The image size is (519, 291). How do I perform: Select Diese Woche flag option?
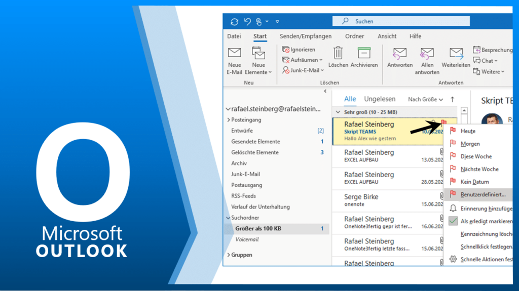(x=478, y=156)
